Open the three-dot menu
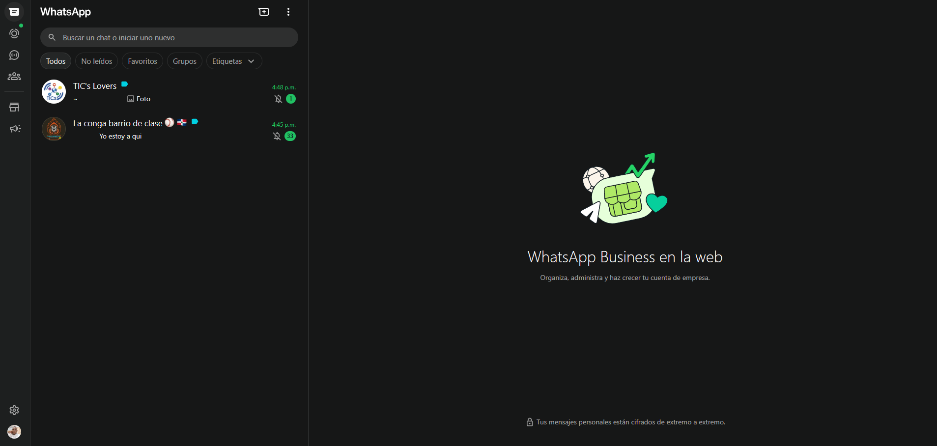937x446 pixels. (288, 12)
